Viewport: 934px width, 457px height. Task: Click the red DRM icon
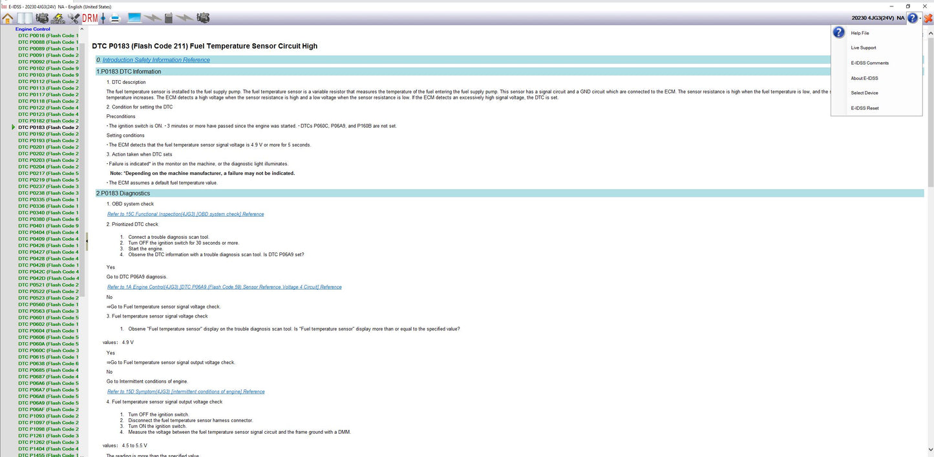[90, 18]
